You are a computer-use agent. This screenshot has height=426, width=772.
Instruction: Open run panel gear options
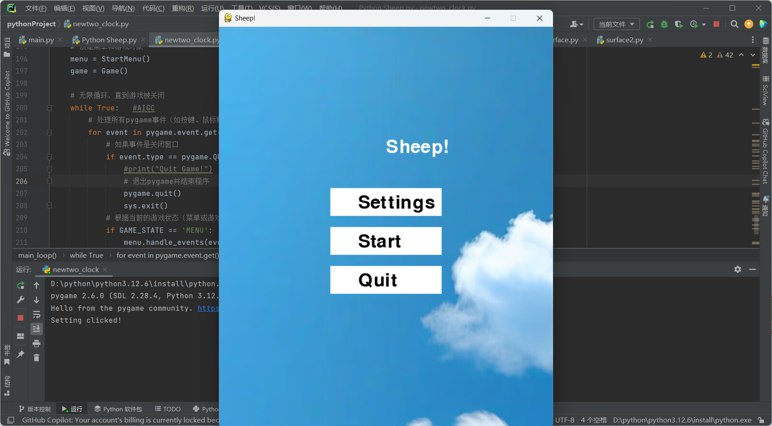738,269
